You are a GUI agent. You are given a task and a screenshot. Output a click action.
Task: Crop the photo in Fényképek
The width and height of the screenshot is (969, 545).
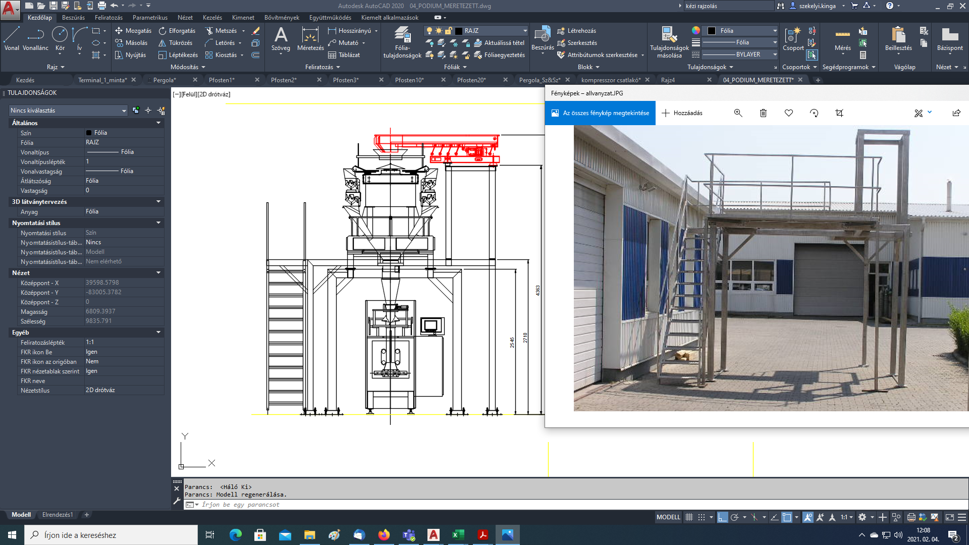point(839,113)
